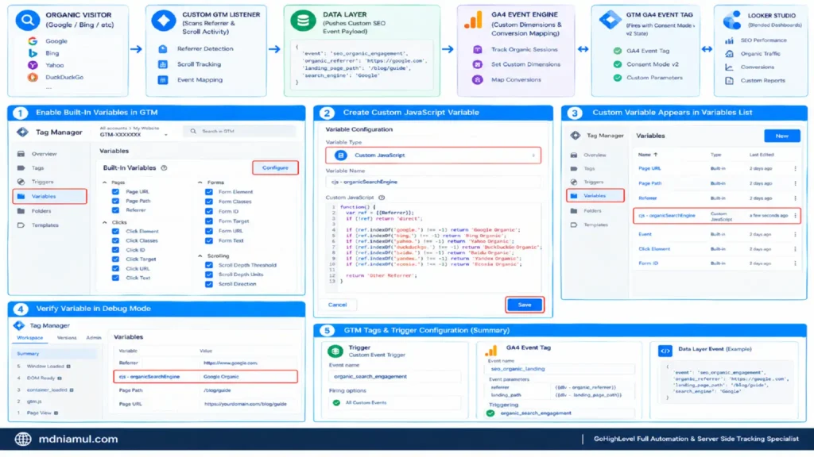Screen dimensions: 814x457
Task: Click the green Trigger icon in summary panel
Action: (335, 351)
